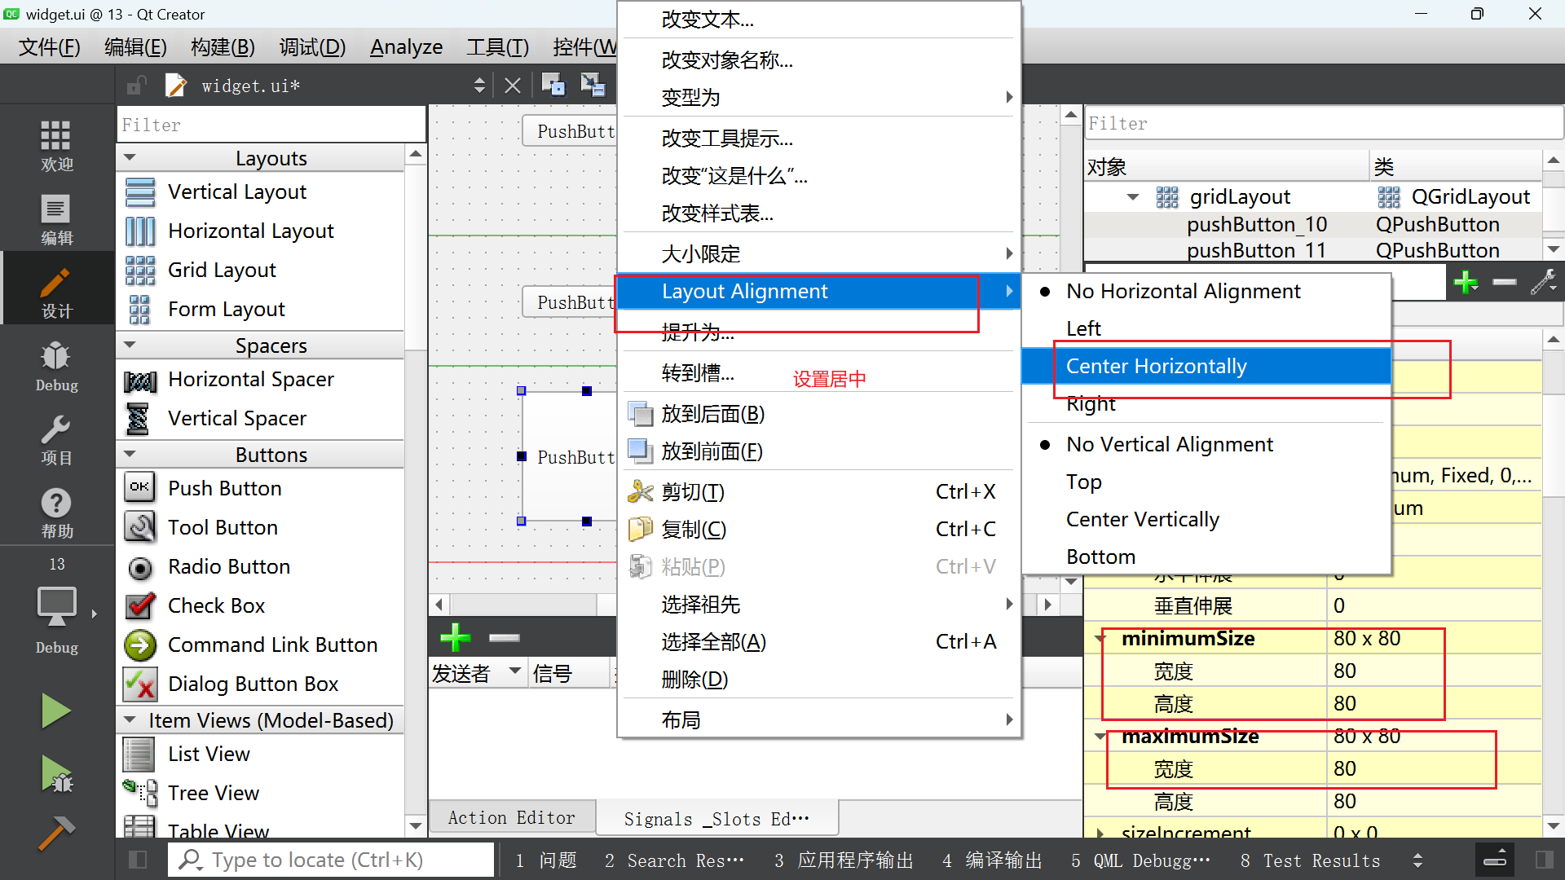Open the 文件(F) menu
This screenshot has height=880, width=1565.
coord(50,47)
